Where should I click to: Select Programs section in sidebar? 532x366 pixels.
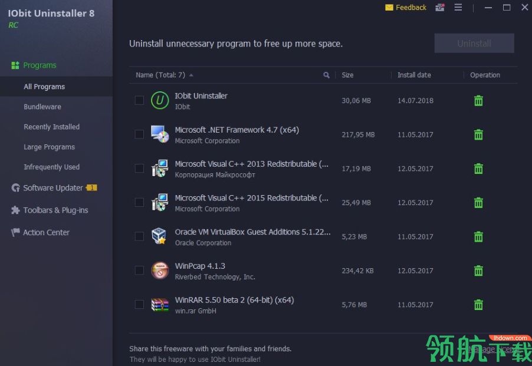coord(40,65)
